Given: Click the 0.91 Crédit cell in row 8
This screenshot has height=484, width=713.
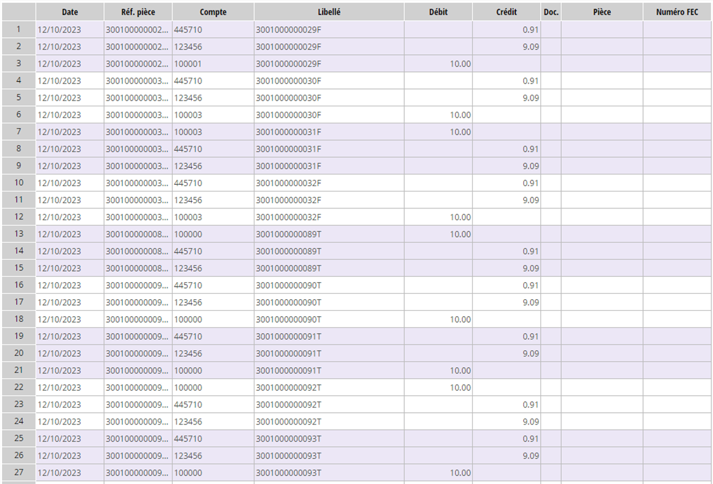Looking at the screenshot, I should (506, 149).
